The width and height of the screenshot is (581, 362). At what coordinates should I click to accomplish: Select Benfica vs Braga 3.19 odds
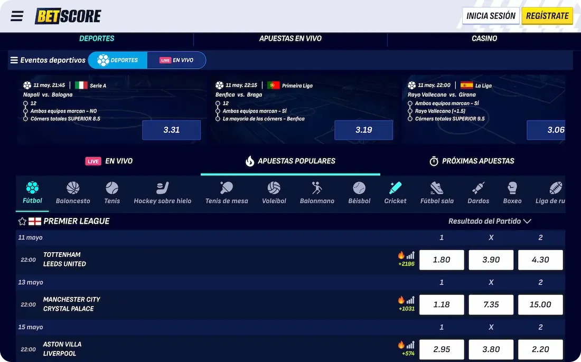363,130
